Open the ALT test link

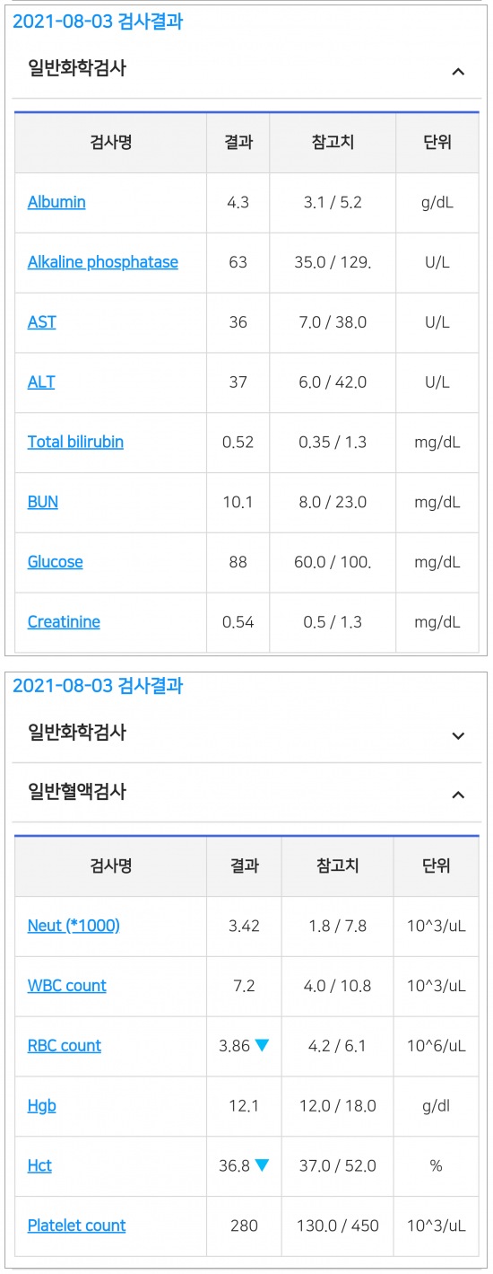coord(41,382)
